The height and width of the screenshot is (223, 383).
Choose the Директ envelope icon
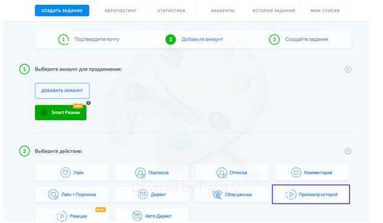[x=143, y=194]
